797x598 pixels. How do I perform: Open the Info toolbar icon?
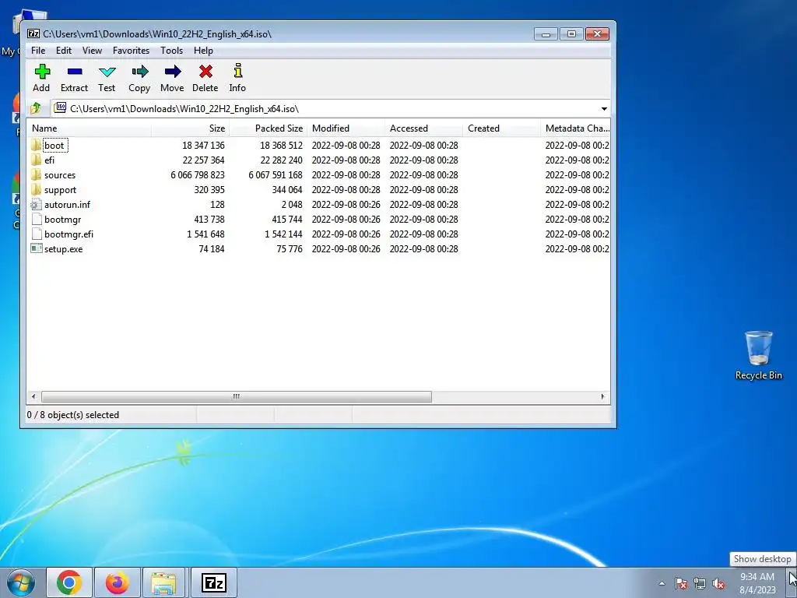237,71
